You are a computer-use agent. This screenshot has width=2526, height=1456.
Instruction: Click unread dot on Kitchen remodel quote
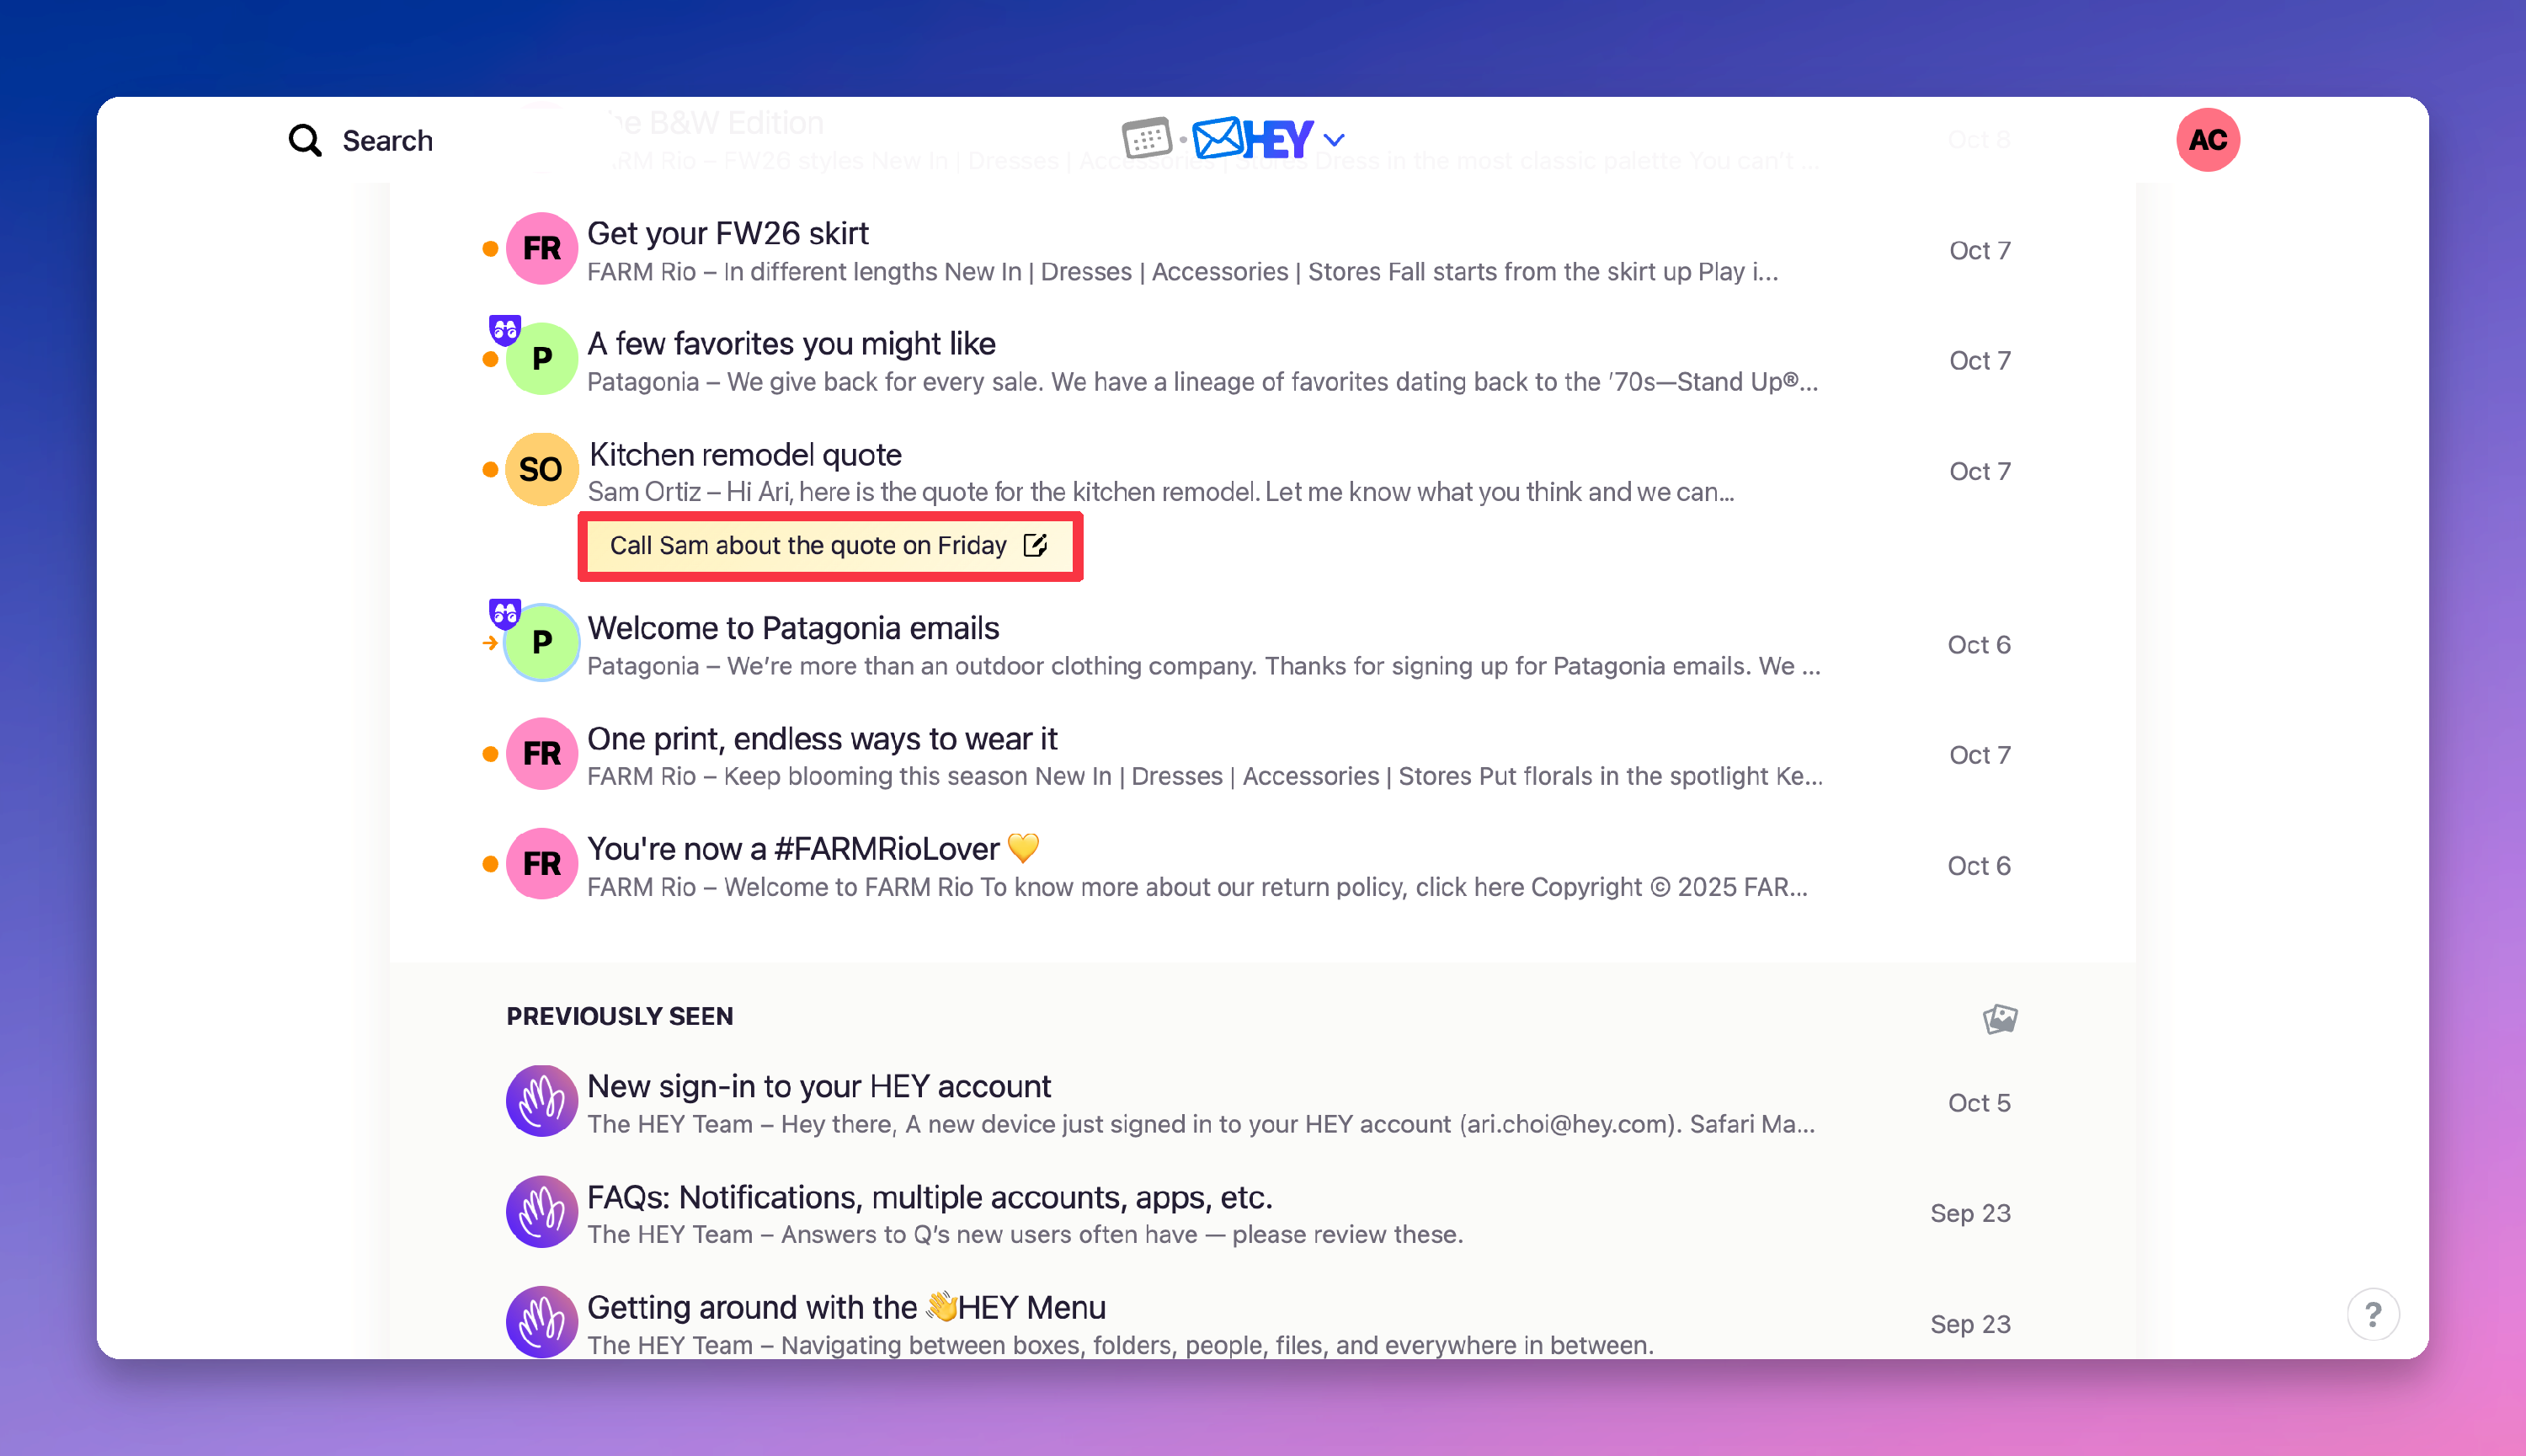pos(490,469)
